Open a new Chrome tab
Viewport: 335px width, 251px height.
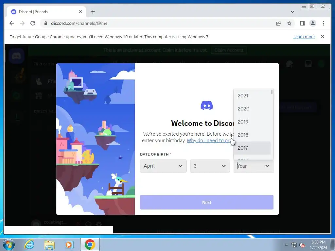93,12
